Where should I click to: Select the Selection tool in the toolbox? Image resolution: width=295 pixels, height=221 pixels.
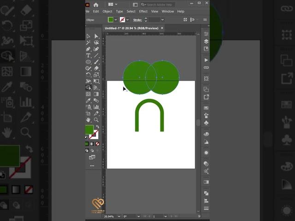coord(88,36)
